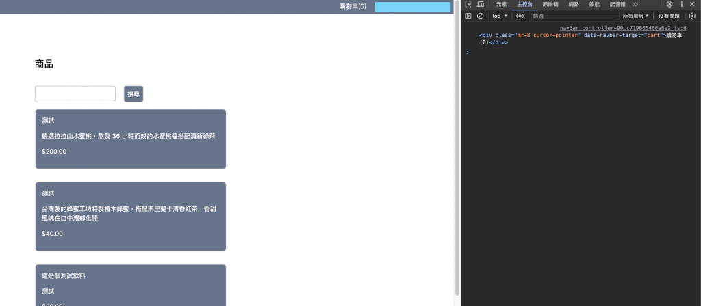This screenshot has height=306, width=701.
Task: Click the $200.00 price text
Action: point(54,152)
